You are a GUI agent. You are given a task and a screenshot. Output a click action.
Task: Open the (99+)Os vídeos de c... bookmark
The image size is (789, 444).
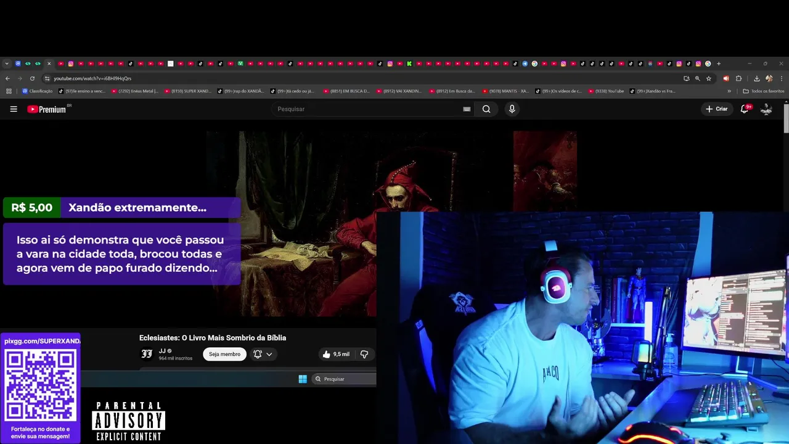pos(559,91)
